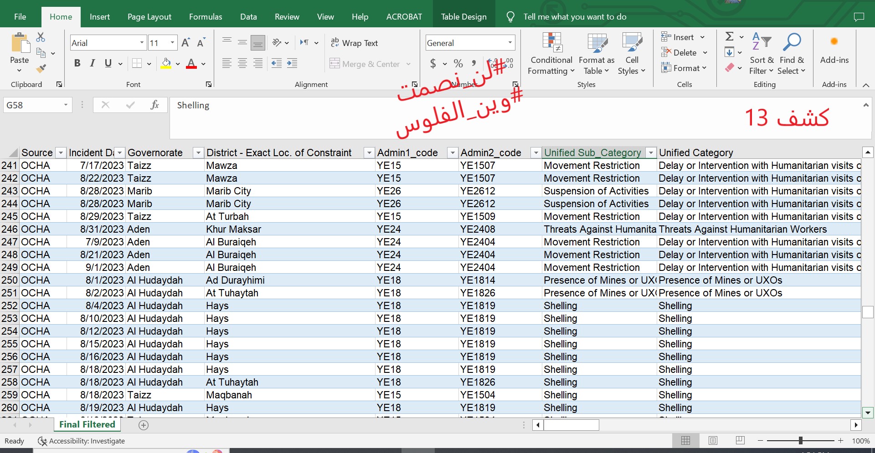This screenshot has height=453, width=875.
Task: Expand the Arial font name dropdown
Action: pyautogui.click(x=142, y=43)
